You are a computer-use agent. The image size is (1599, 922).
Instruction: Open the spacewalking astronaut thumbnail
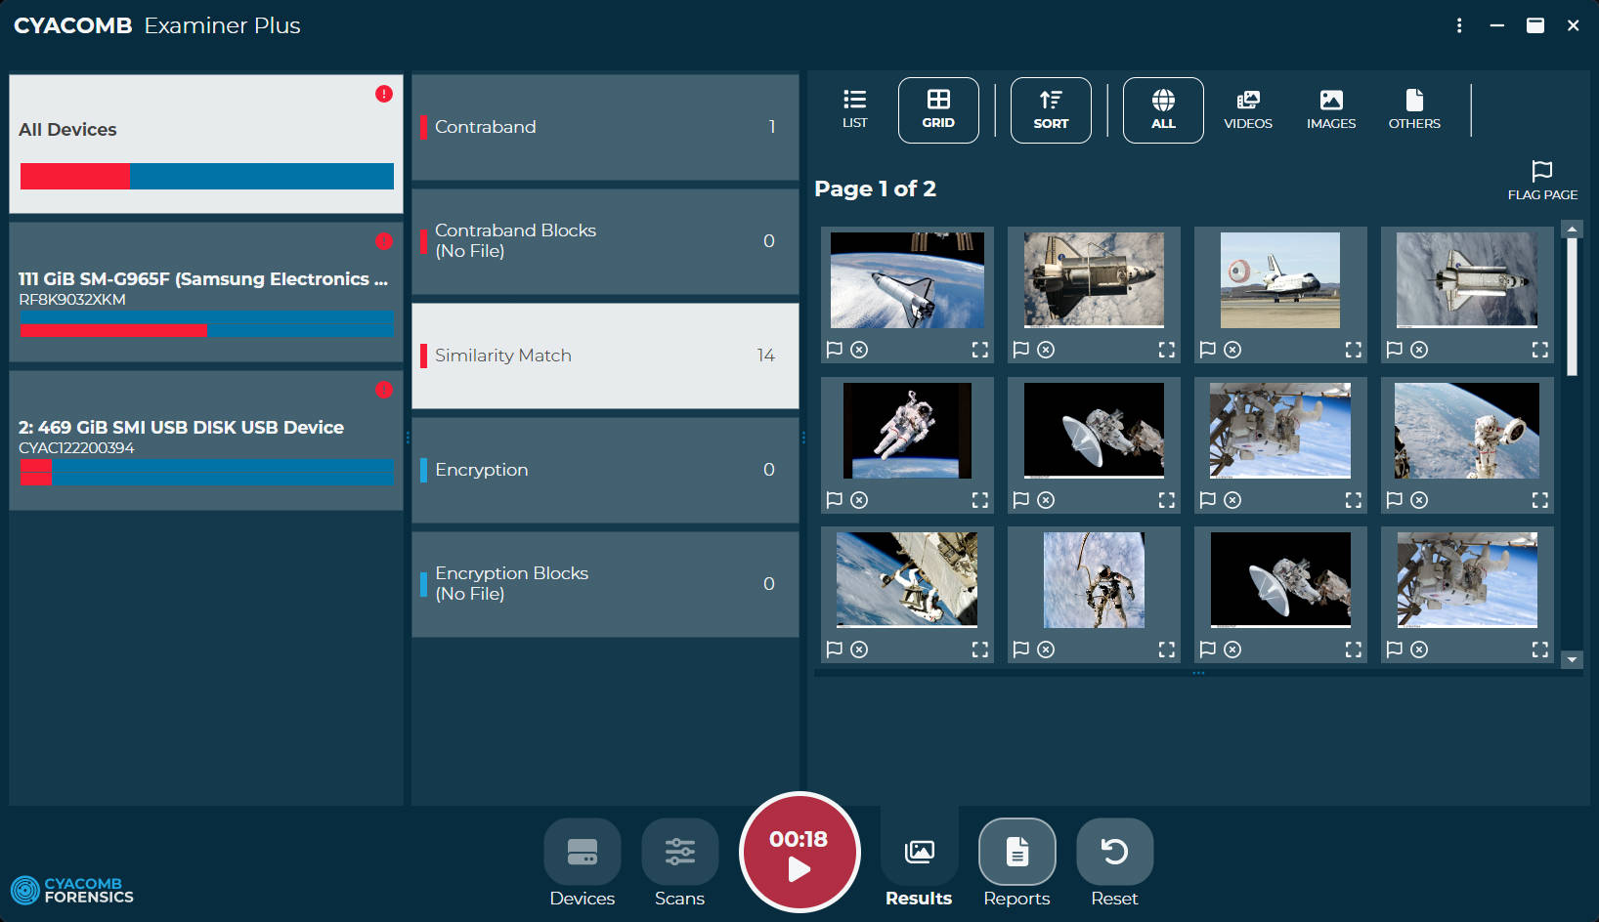pos(906,431)
